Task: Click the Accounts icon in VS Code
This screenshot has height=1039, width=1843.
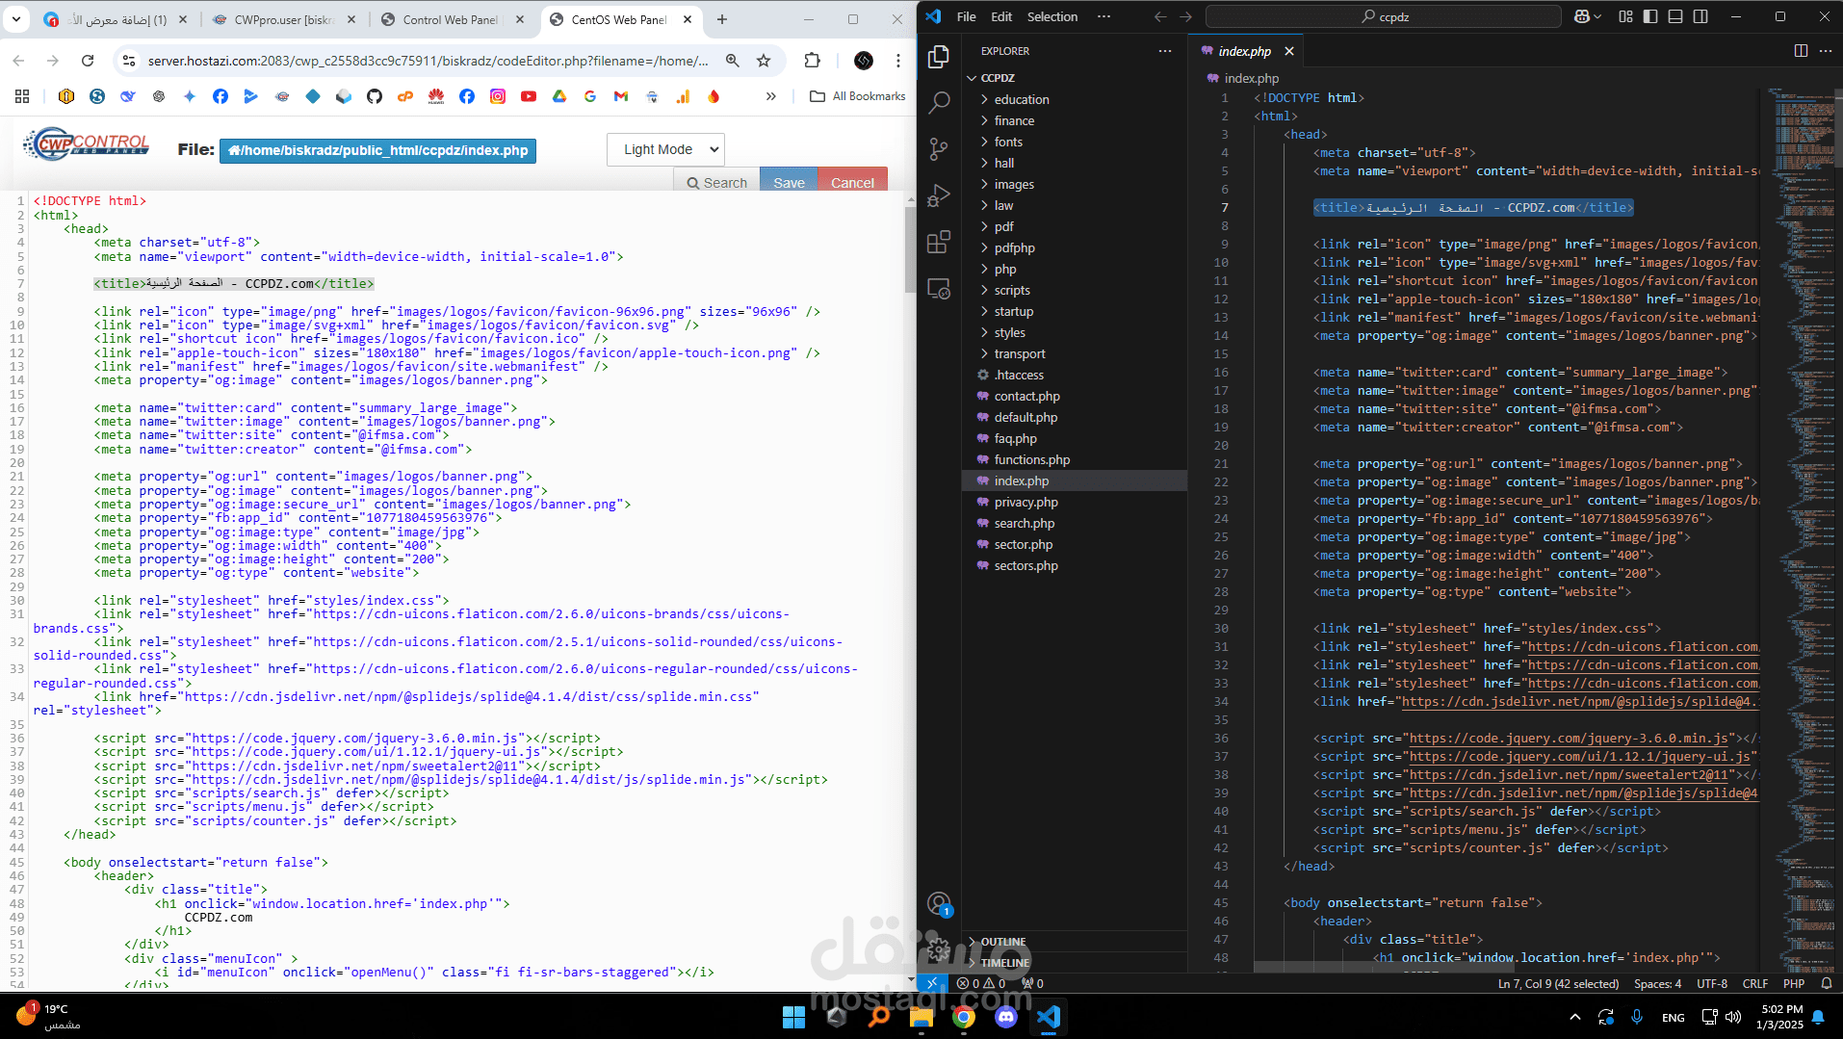Action: [x=939, y=903]
